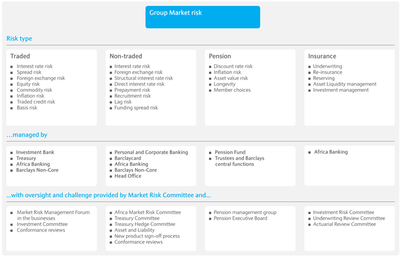Select the Pension column heading
This screenshot has width=400, height=257.
click(220, 56)
